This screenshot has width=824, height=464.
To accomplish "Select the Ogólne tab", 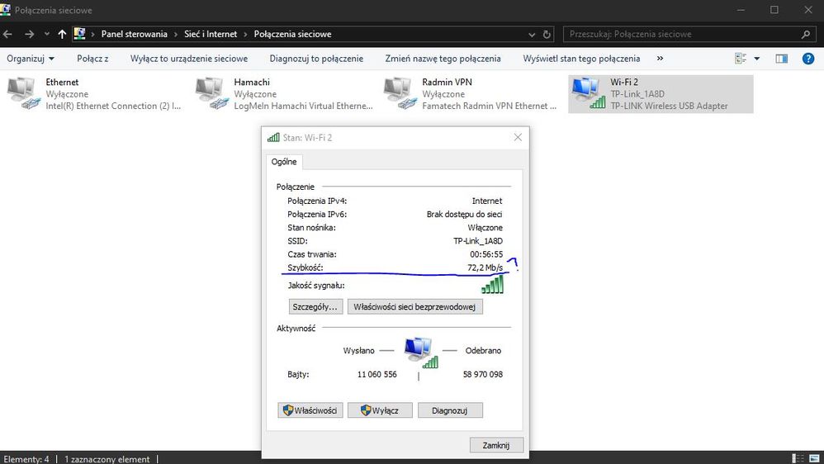I will point(284,162).
